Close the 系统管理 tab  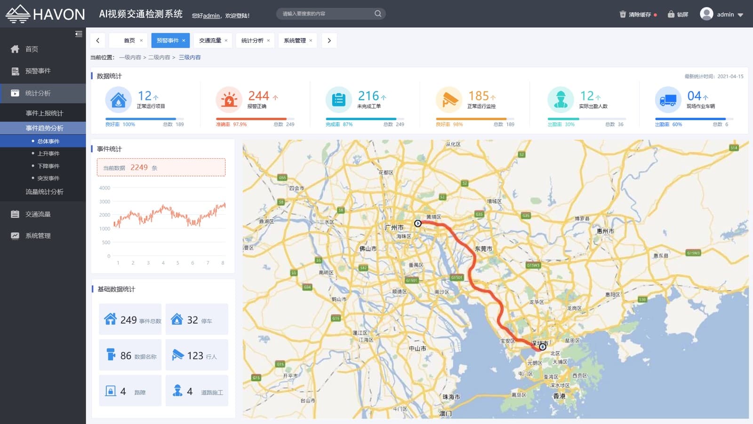(311, 41)
